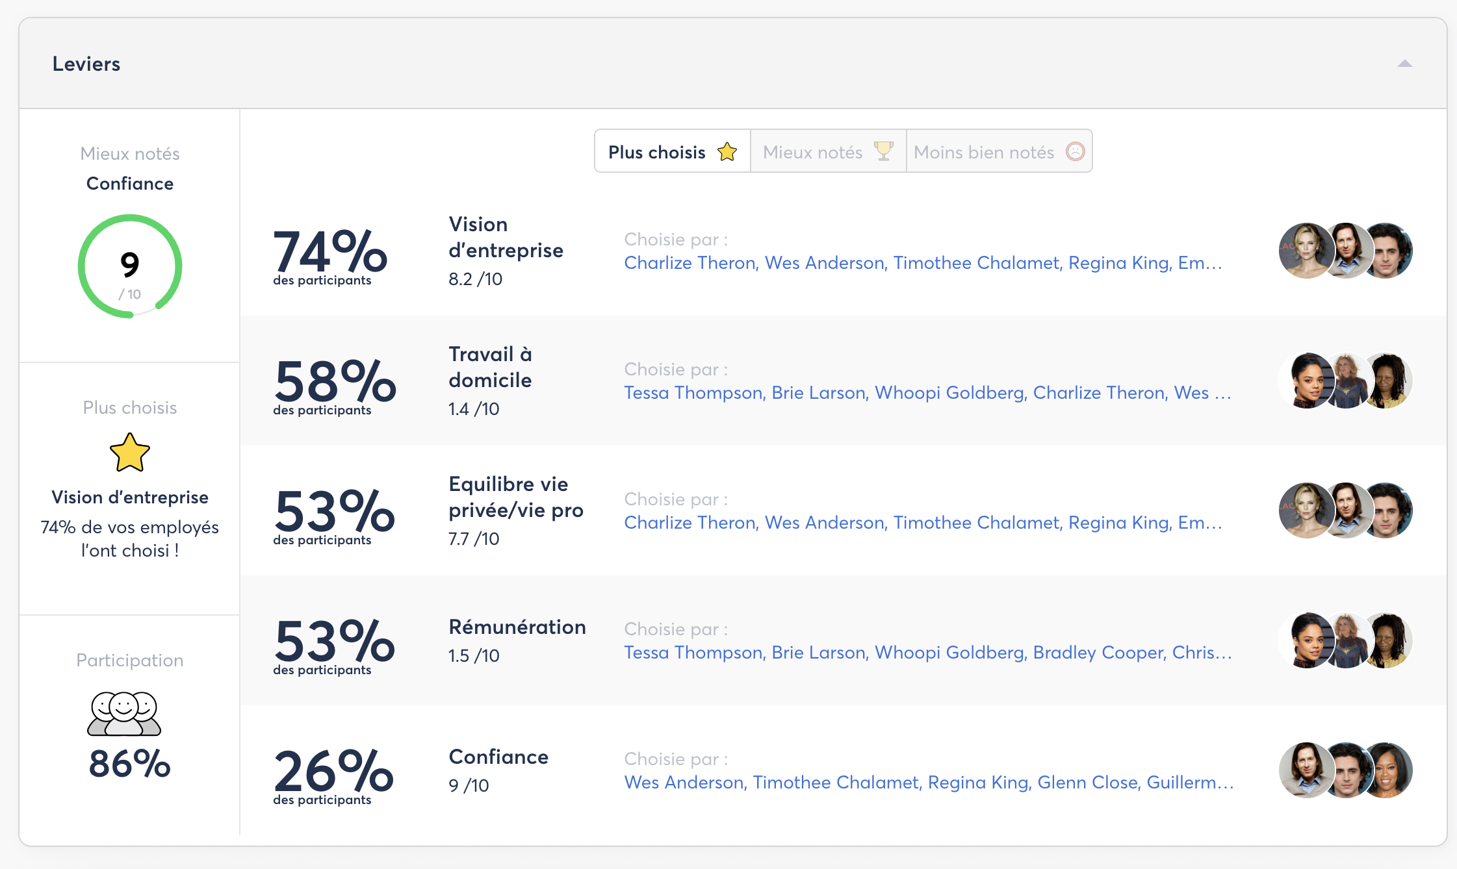Collapse the Leviers panel arrow
This screenshot has width=1457, height=869.
(x=1404, y=64)
